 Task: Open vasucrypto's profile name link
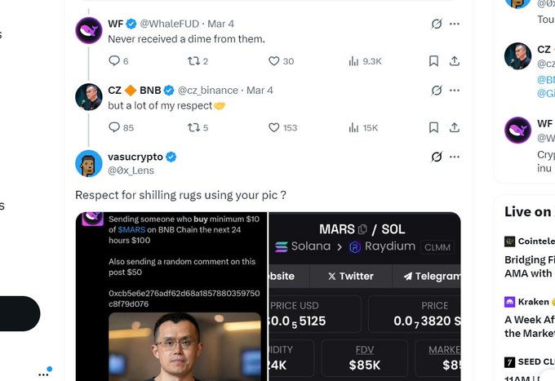135,156
